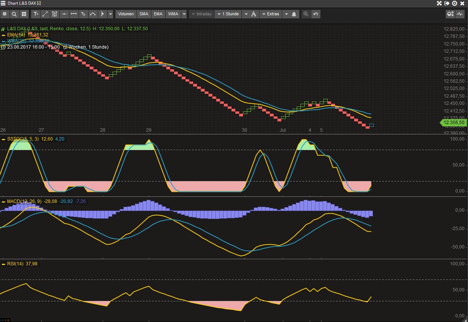Screen dimensions: 468x322
Task: Open the Fibonacci retracement tool
Action: click(54, 14)
